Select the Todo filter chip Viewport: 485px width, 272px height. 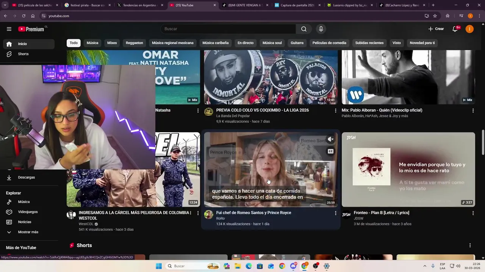pos(74,43)
